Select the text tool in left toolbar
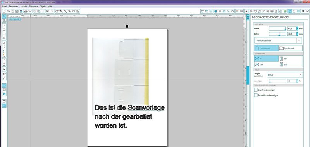310x147 pixels. (x=4, y=69)
